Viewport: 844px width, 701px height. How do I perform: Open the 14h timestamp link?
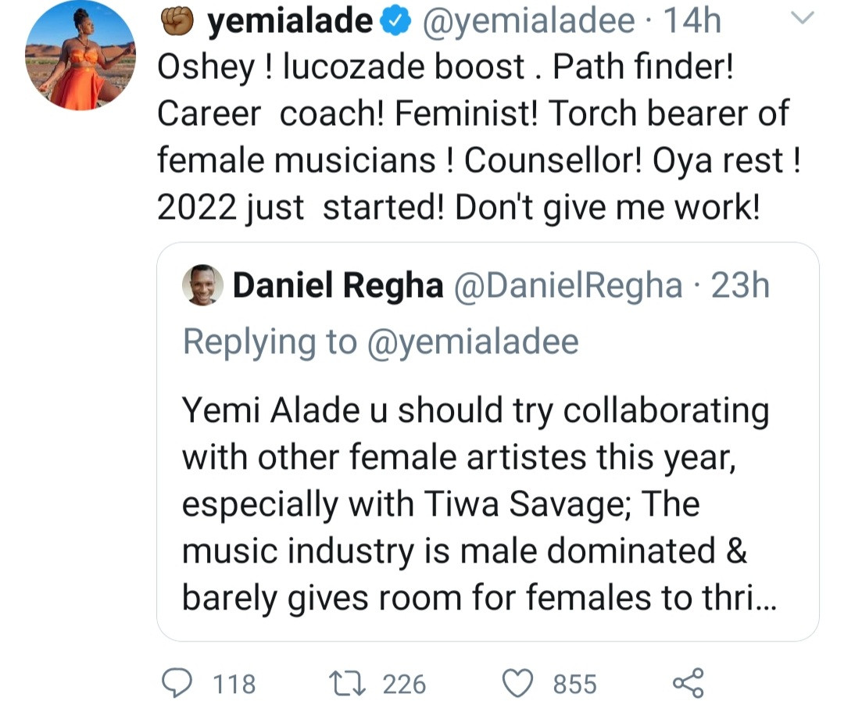point(691,23)
